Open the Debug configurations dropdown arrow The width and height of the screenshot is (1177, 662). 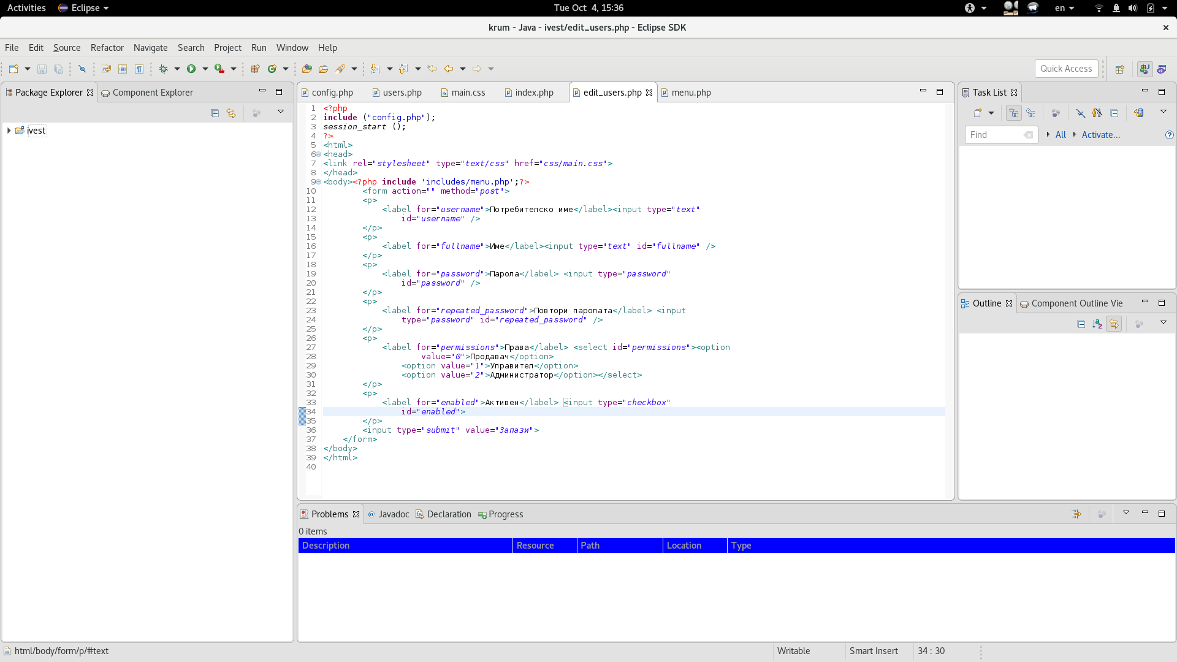177,69
